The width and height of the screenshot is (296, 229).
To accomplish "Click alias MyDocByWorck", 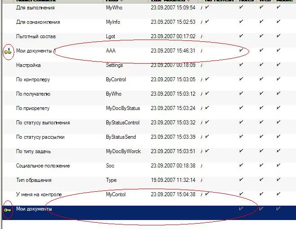I will point(123,151).
